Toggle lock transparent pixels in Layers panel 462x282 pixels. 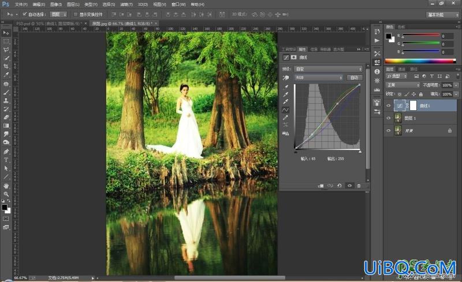click(x=399, y=94)
